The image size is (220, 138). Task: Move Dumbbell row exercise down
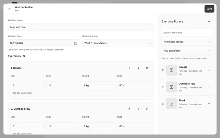tap(138, 109)
